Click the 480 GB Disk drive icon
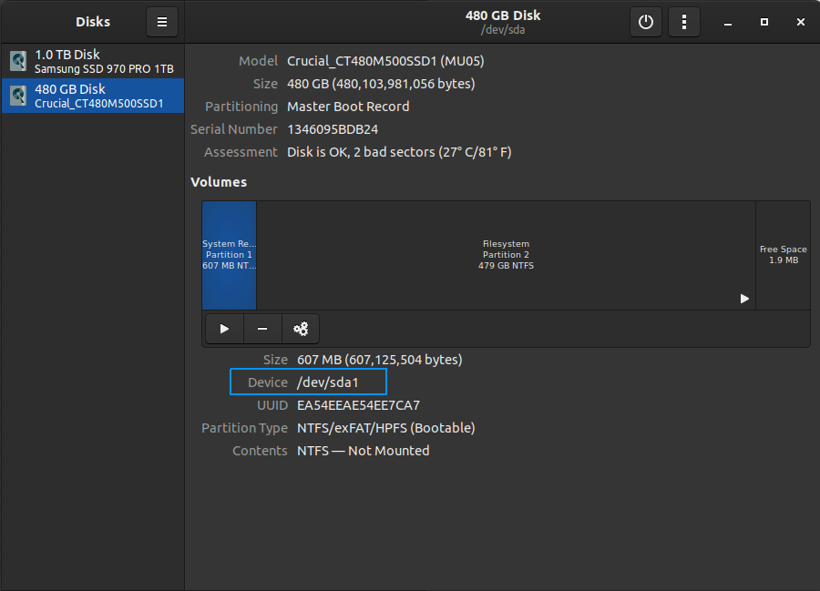 pos(18,96)
